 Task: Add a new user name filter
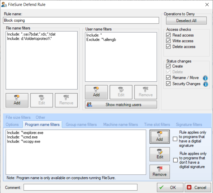(x=96, y=92)
